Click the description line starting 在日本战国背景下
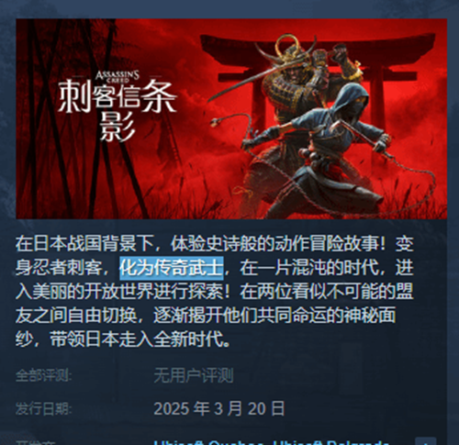 [215, 244]
